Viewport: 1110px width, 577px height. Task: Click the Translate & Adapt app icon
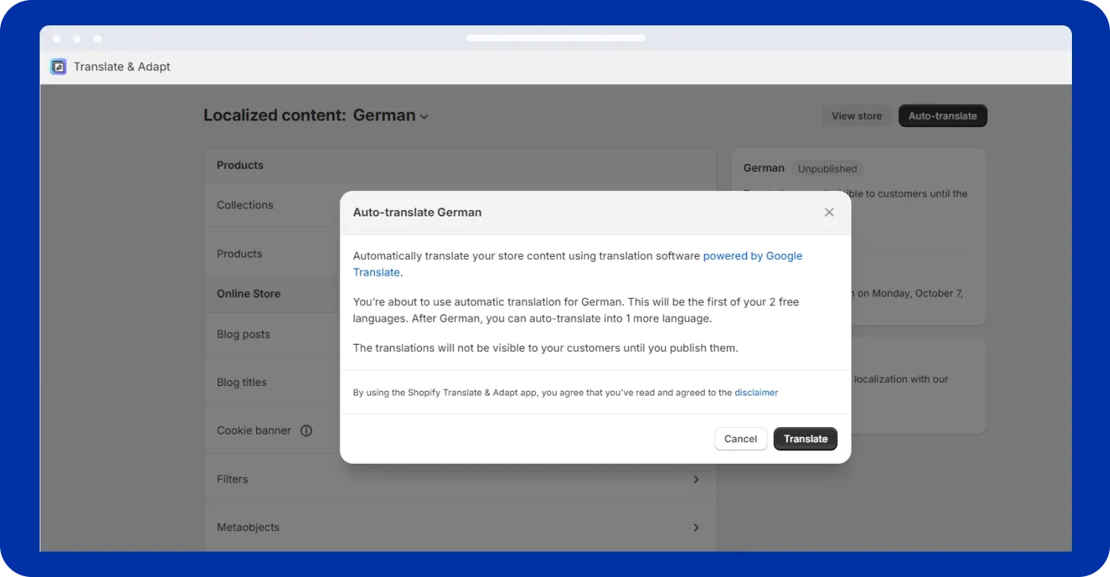(x=57, y=67)
